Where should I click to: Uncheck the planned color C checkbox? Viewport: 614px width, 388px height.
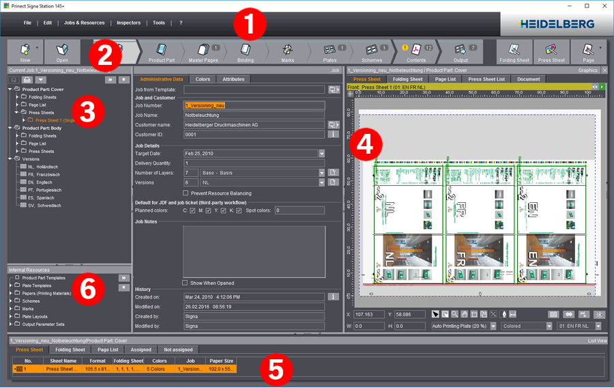[x=192, y=210]
